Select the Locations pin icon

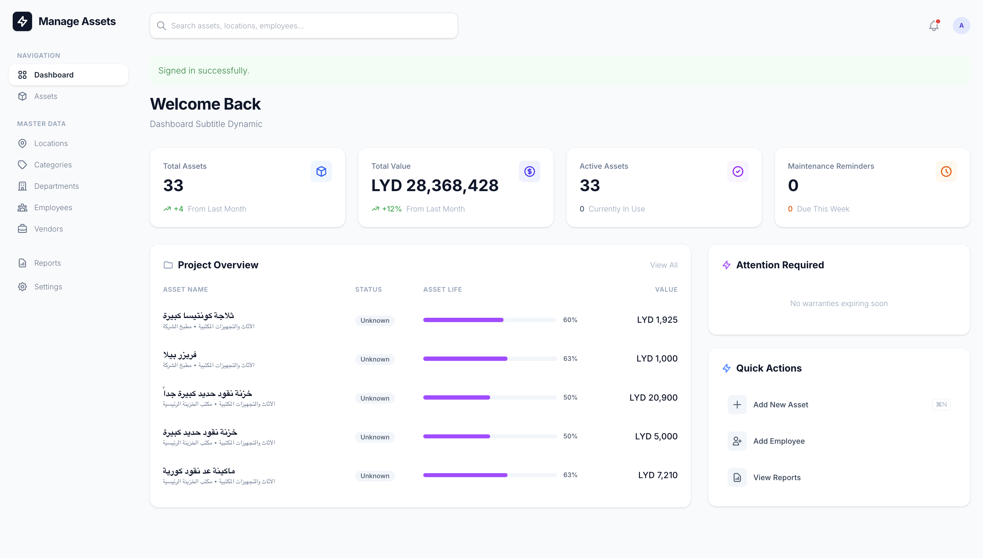pos(22,143)
